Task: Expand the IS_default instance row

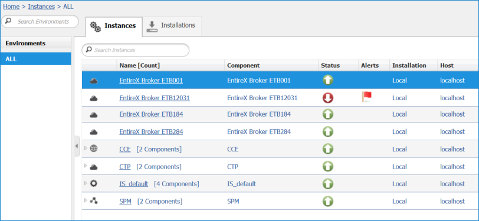Action: point(85,183)
